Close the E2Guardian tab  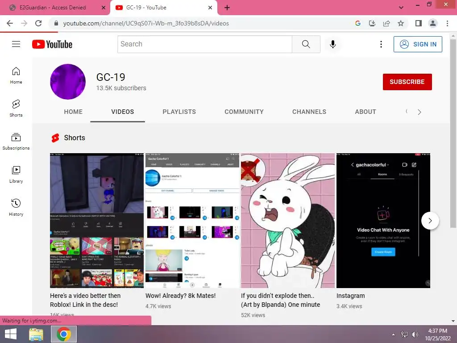[103, 8]
